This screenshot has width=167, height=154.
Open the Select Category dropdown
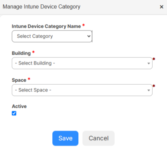(x=52, y=36)
